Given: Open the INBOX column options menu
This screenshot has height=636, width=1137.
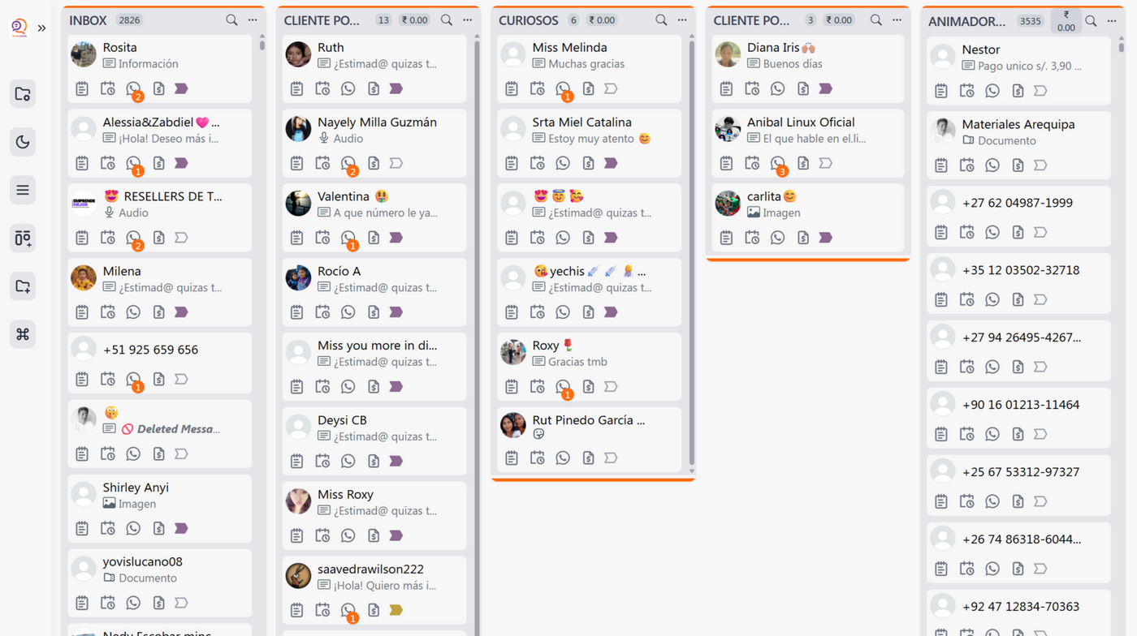Looking at the screenshot, I should click(253, 19).
